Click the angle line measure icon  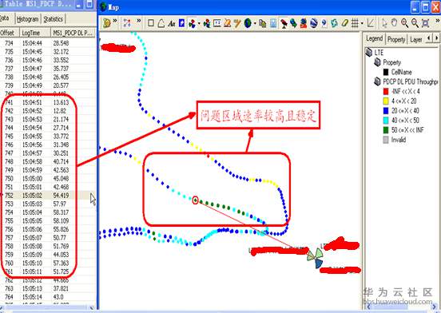tap(371, 23)
